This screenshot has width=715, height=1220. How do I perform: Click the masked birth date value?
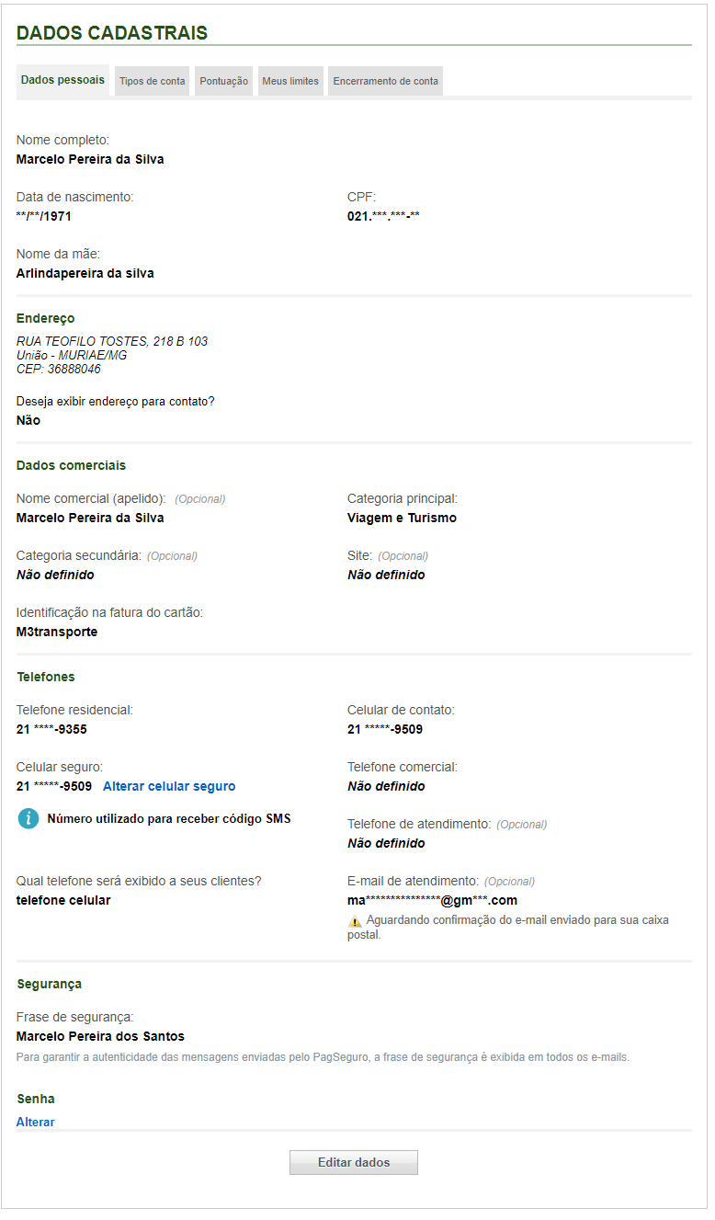click(44, 216)
